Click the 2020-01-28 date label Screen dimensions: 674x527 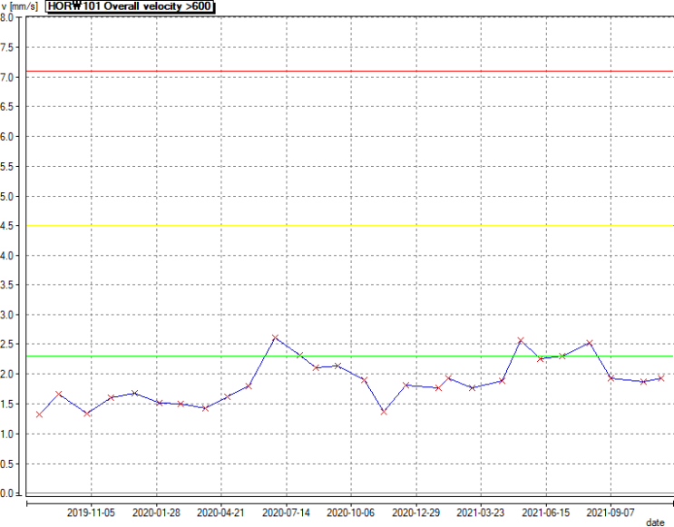click(156, 512)
